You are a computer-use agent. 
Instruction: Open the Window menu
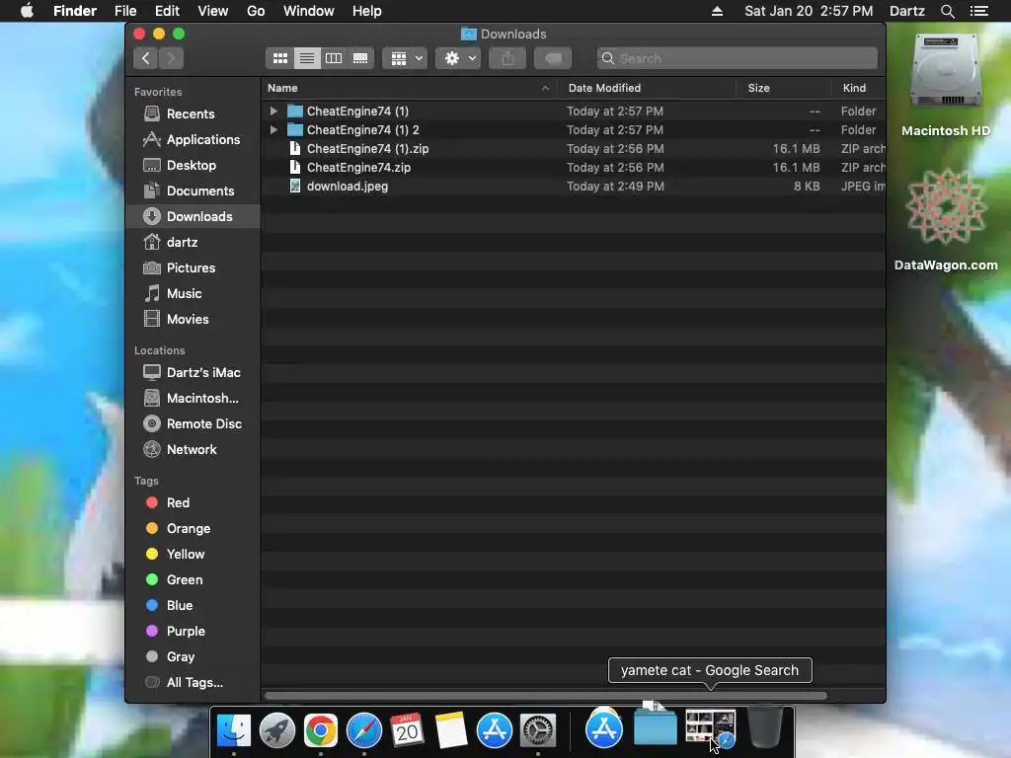click(x=309, y=11)
